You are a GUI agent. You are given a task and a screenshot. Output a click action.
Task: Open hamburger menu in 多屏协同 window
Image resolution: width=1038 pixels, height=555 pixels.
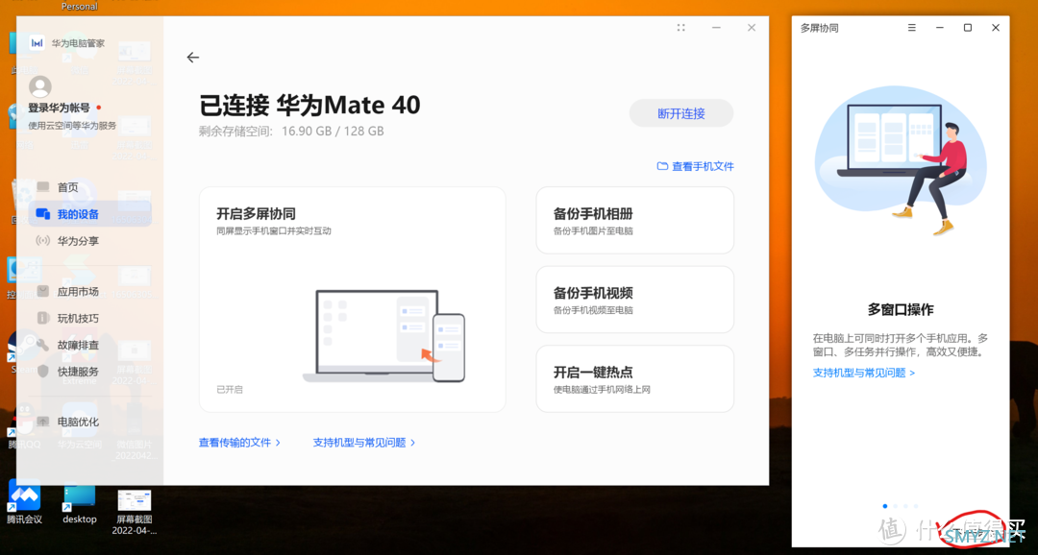(x=911, y=28)
